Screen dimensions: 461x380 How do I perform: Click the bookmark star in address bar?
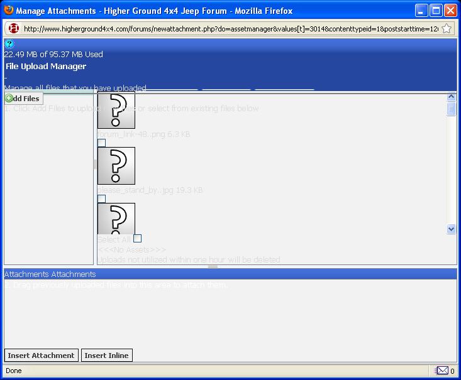[446, 29]
